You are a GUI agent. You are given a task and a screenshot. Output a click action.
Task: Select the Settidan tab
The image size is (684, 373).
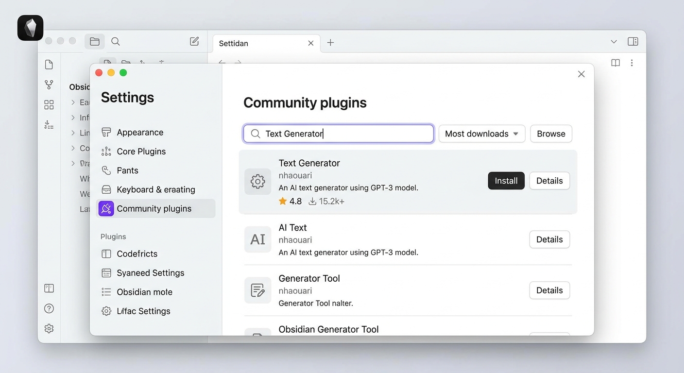[266, 43]
